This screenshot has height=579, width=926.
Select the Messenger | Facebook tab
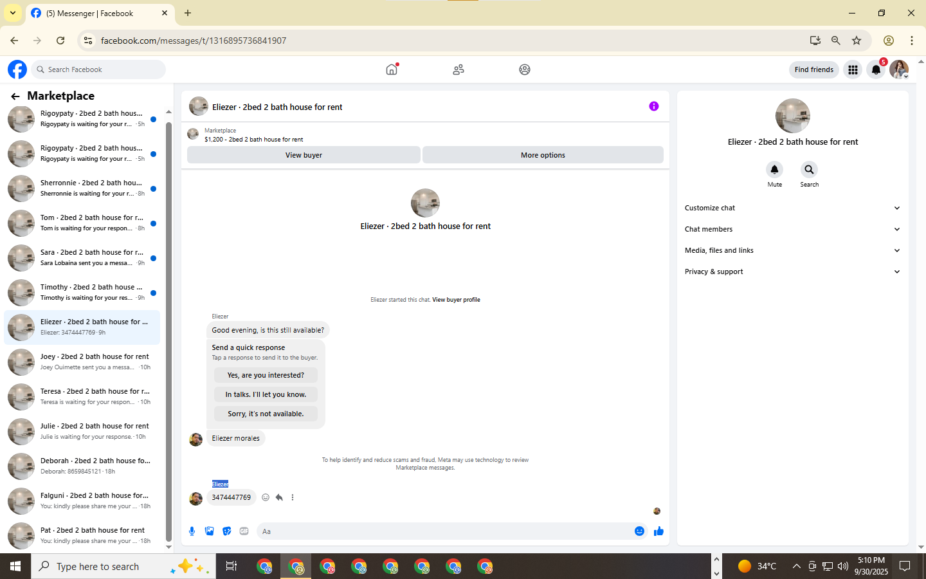point(100,13)
